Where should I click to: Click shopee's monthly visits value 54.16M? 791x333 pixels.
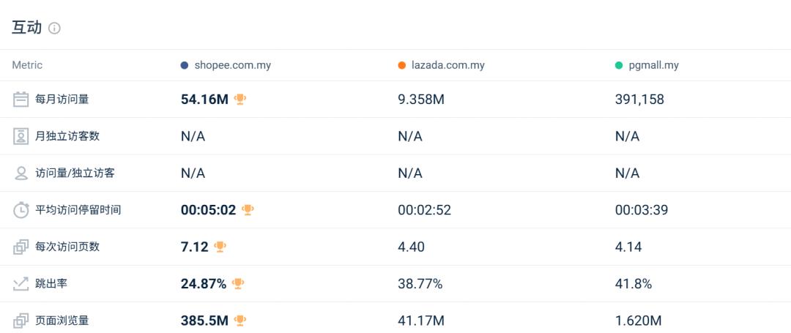[x=205, y=100]
